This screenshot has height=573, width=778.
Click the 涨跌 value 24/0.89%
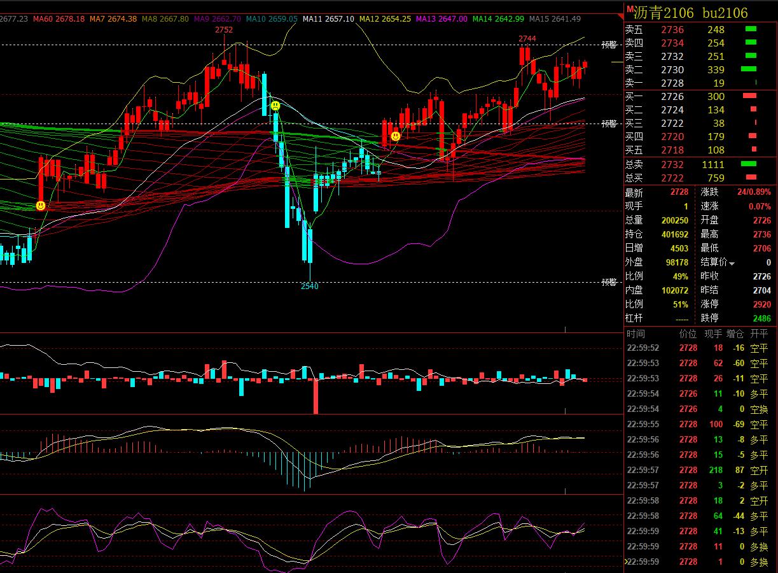point(754,192)
